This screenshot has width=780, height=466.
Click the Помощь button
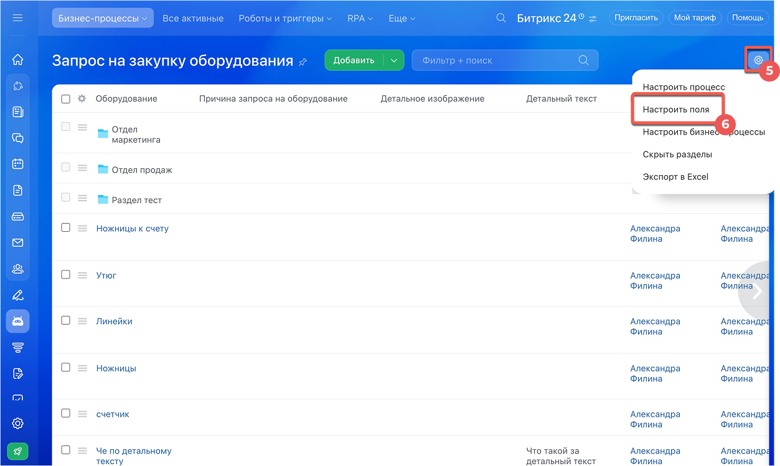click(748, 18)
